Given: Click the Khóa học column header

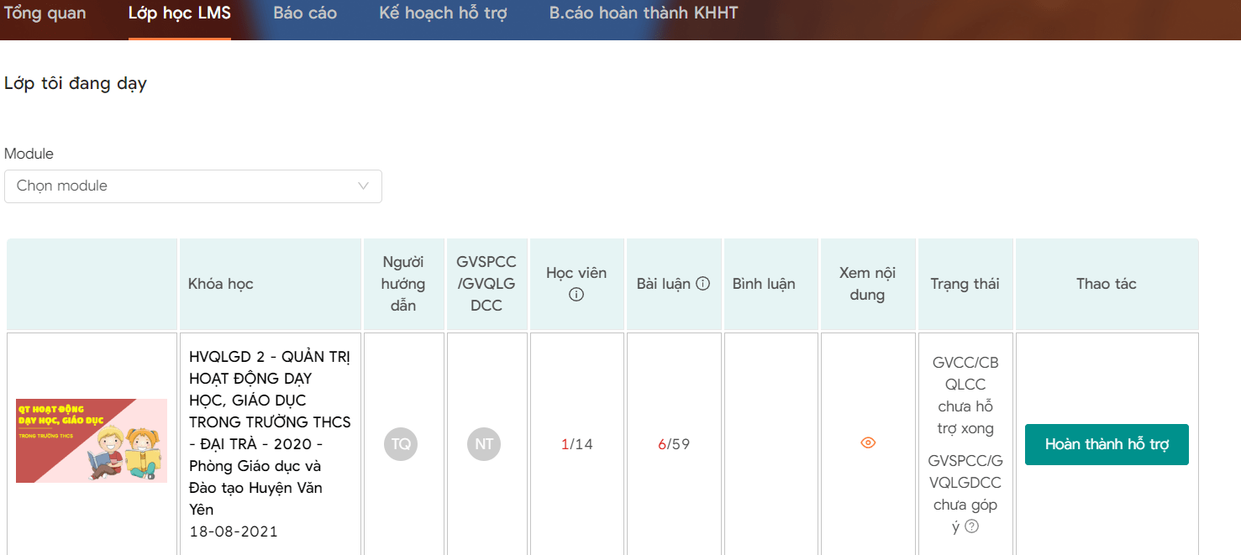Looking at the screenshot, I should (x=221, y=284).
